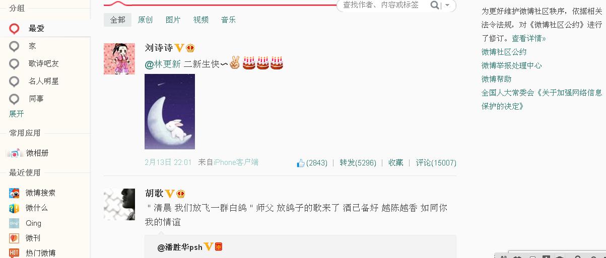Viewport: 606px width, 258px height.
Task: Expand the groups list with 展开
Action: coord(17,114)
